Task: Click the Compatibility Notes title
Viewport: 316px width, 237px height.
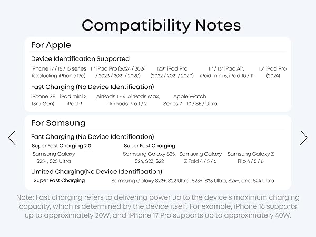Action: [161, 25]
